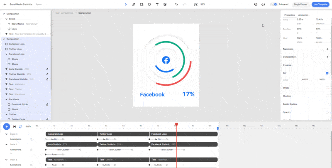Expand the Composition properties section
332x168 pixels.
[327, 57]
